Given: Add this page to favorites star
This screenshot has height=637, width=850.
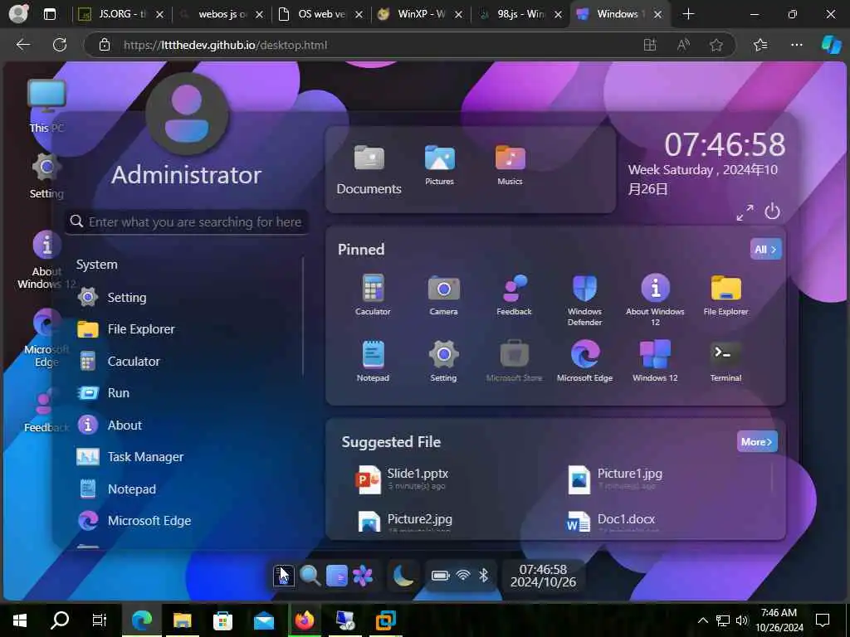Looking at the screenshot, I should click(x=716, y=45).
